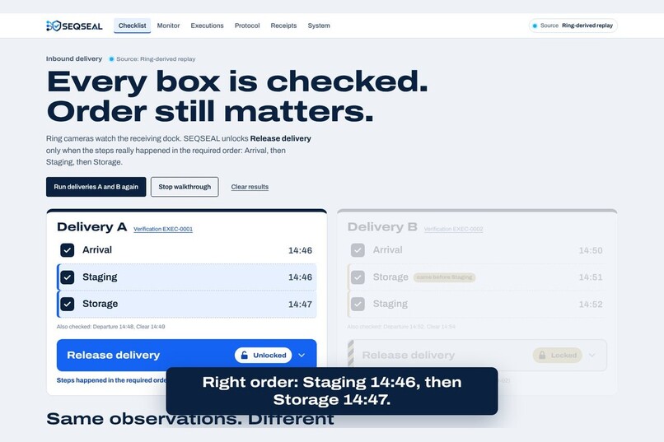Toggle Delivery B Arrival checkbox

click(358, 250)
